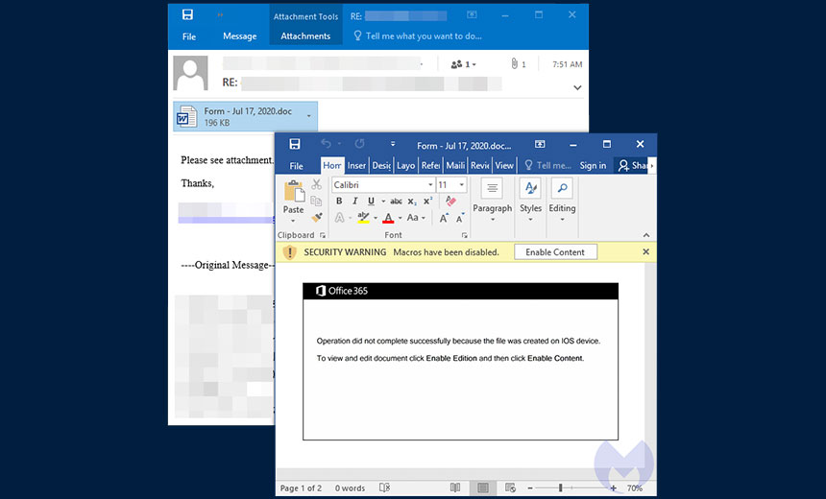Collapse the Word ribbon

point(646,235)
